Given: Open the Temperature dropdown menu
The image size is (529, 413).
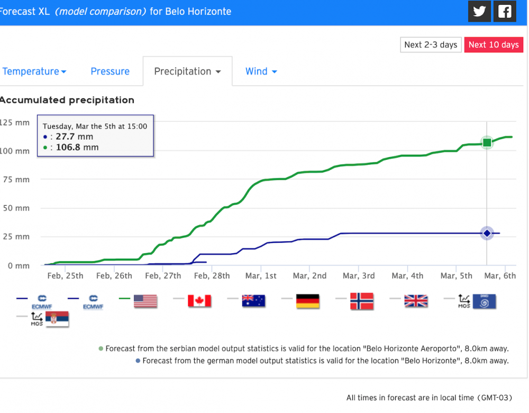Looking at the screenshot, I should pyautogui.click(x=34, y=71).
